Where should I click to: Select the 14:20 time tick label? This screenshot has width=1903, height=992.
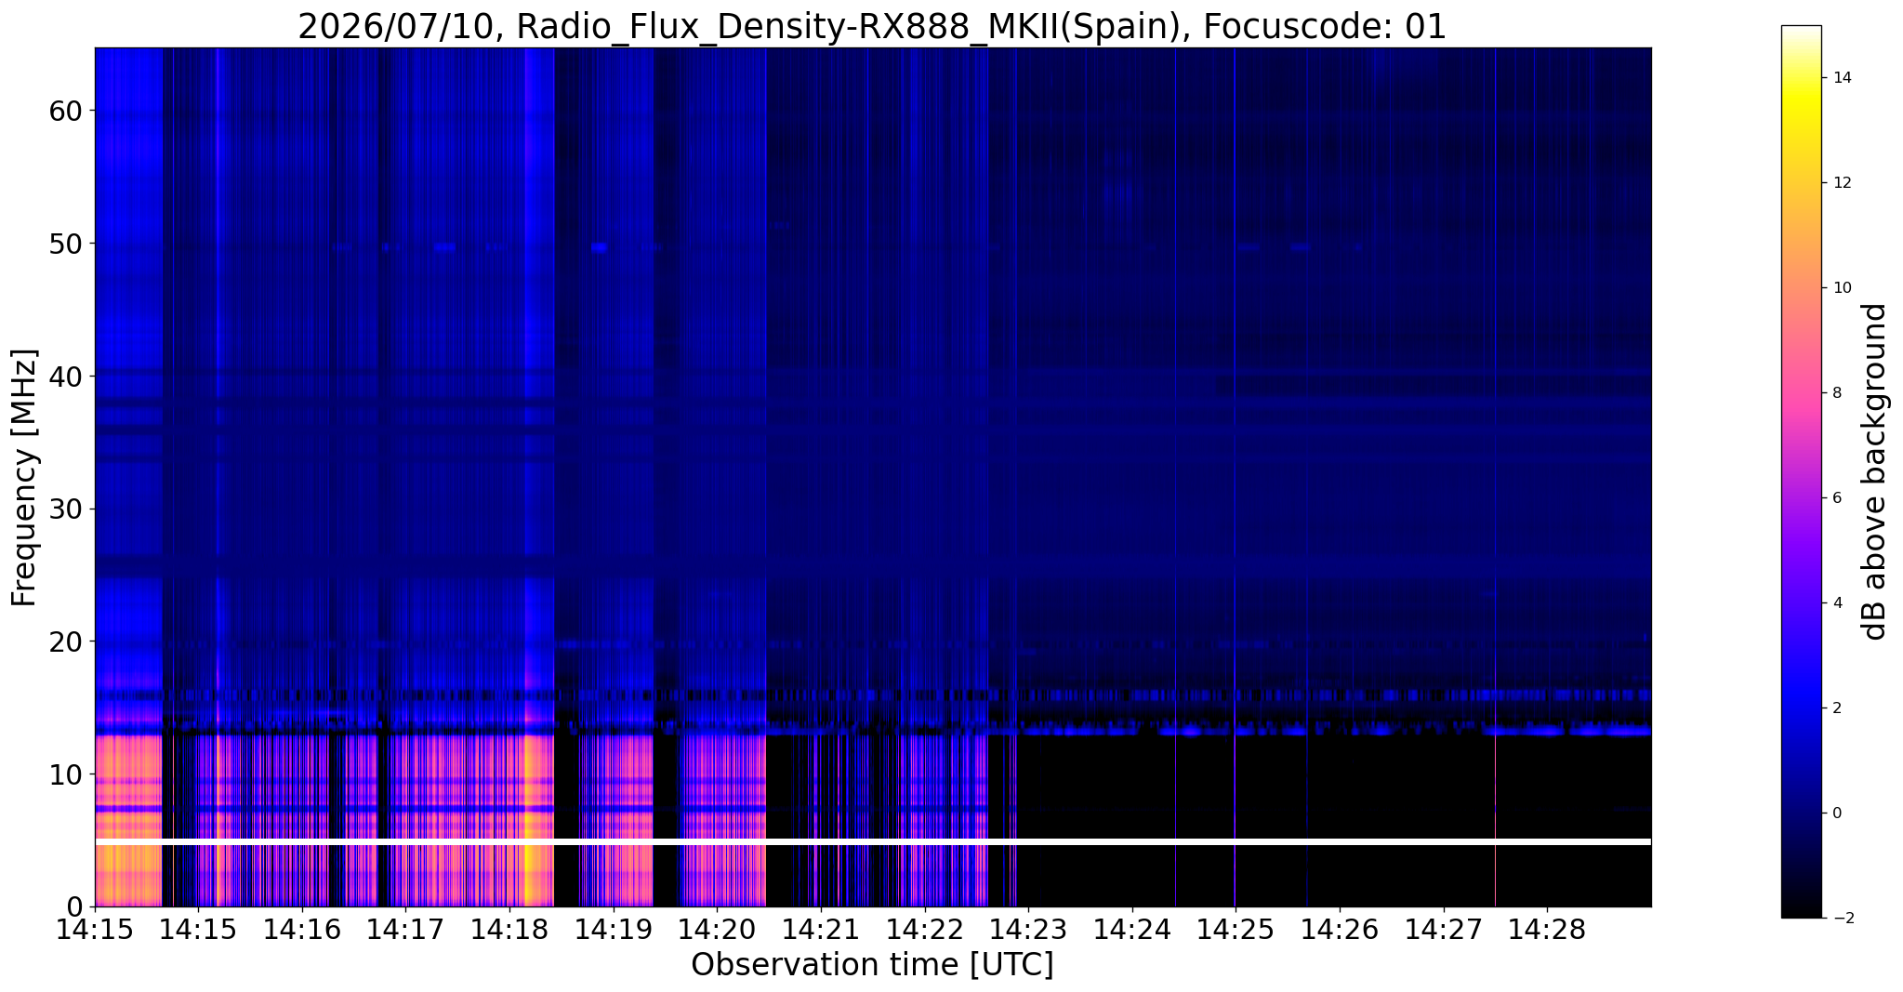[716, 929]
